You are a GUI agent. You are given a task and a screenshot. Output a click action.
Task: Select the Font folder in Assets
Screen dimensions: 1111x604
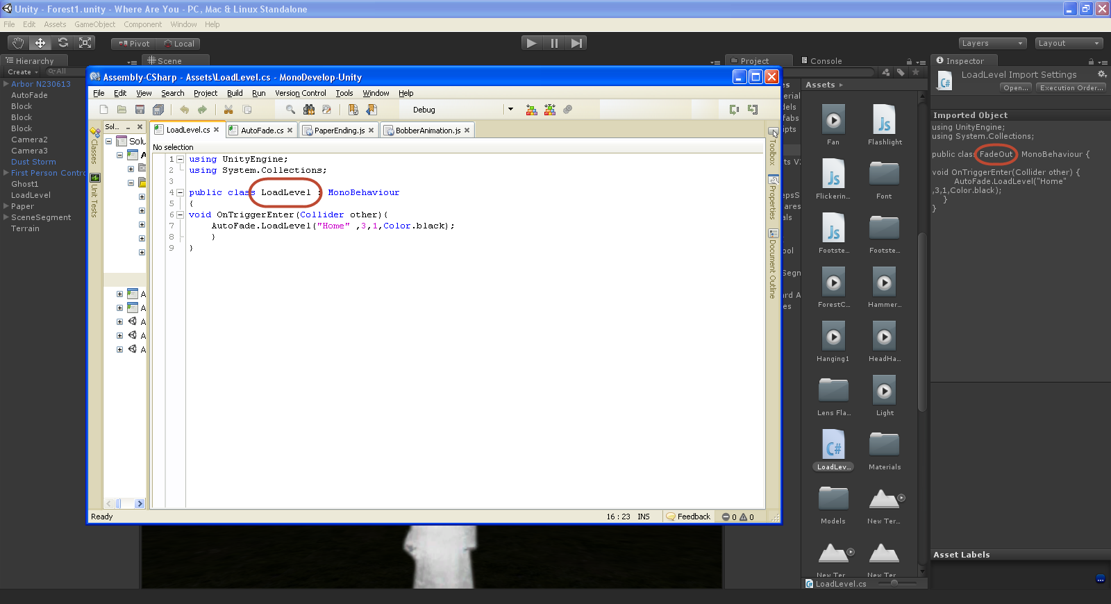tap(885, 174)
